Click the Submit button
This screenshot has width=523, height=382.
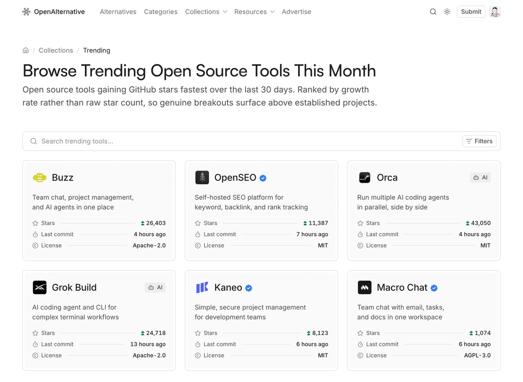pos(471,12)
